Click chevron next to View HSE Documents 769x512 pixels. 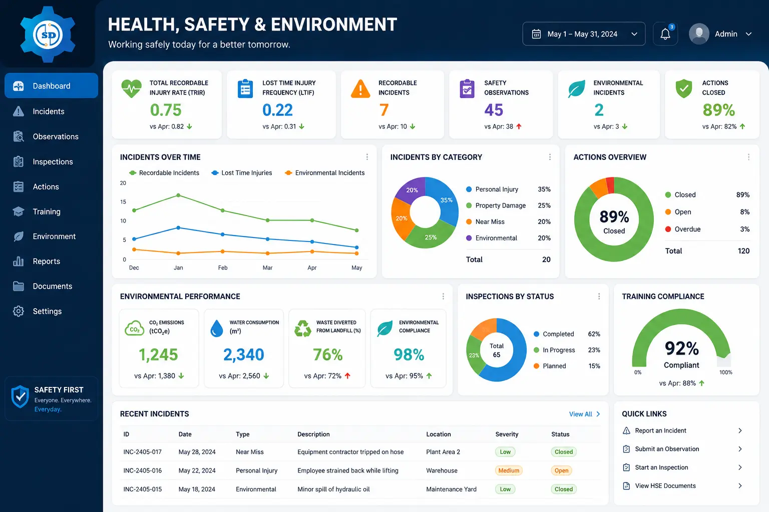[x=740, y=486]
